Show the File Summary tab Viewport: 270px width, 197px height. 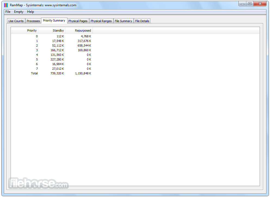(123, 21)
